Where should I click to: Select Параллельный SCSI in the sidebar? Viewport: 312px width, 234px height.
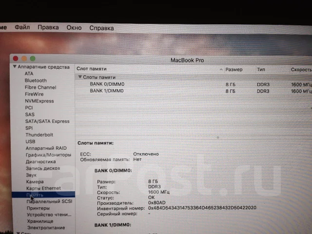coord(49,201)
